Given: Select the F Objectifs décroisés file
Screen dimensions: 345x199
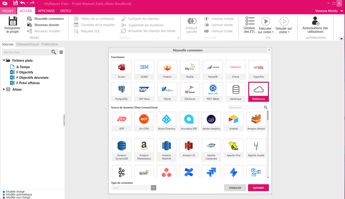Looking at the screenshot, I should (29, 78).
